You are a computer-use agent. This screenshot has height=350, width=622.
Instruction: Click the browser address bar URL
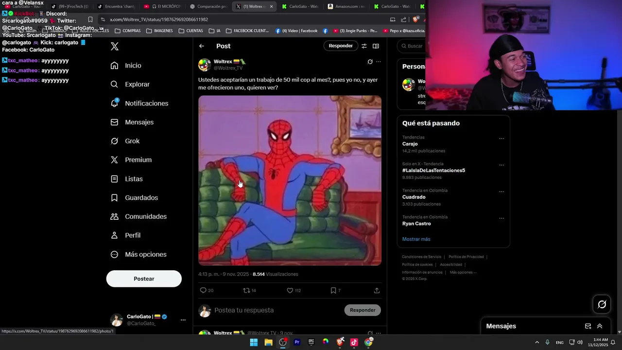pyautogui.click(x=159, y=19)
